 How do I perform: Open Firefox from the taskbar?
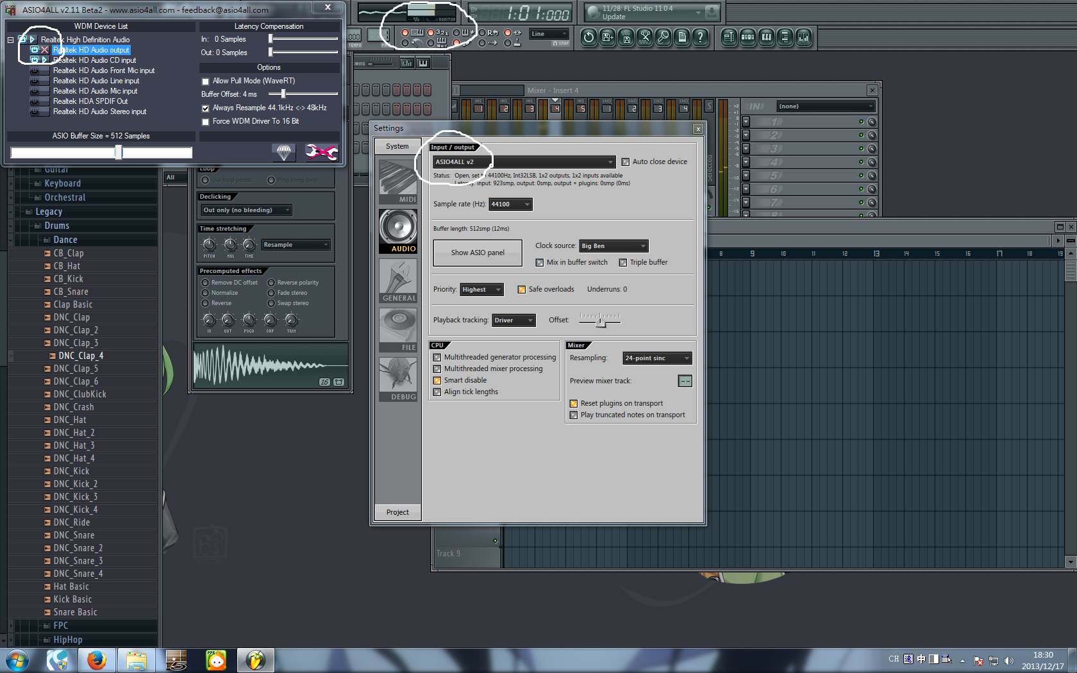(97, 660)
